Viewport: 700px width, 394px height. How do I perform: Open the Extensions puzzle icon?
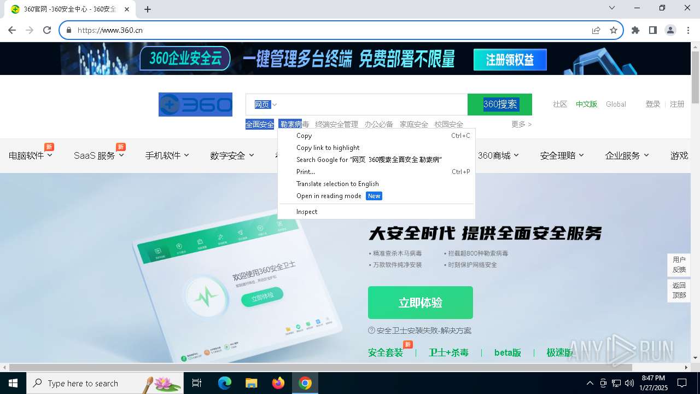click(635, 30)
